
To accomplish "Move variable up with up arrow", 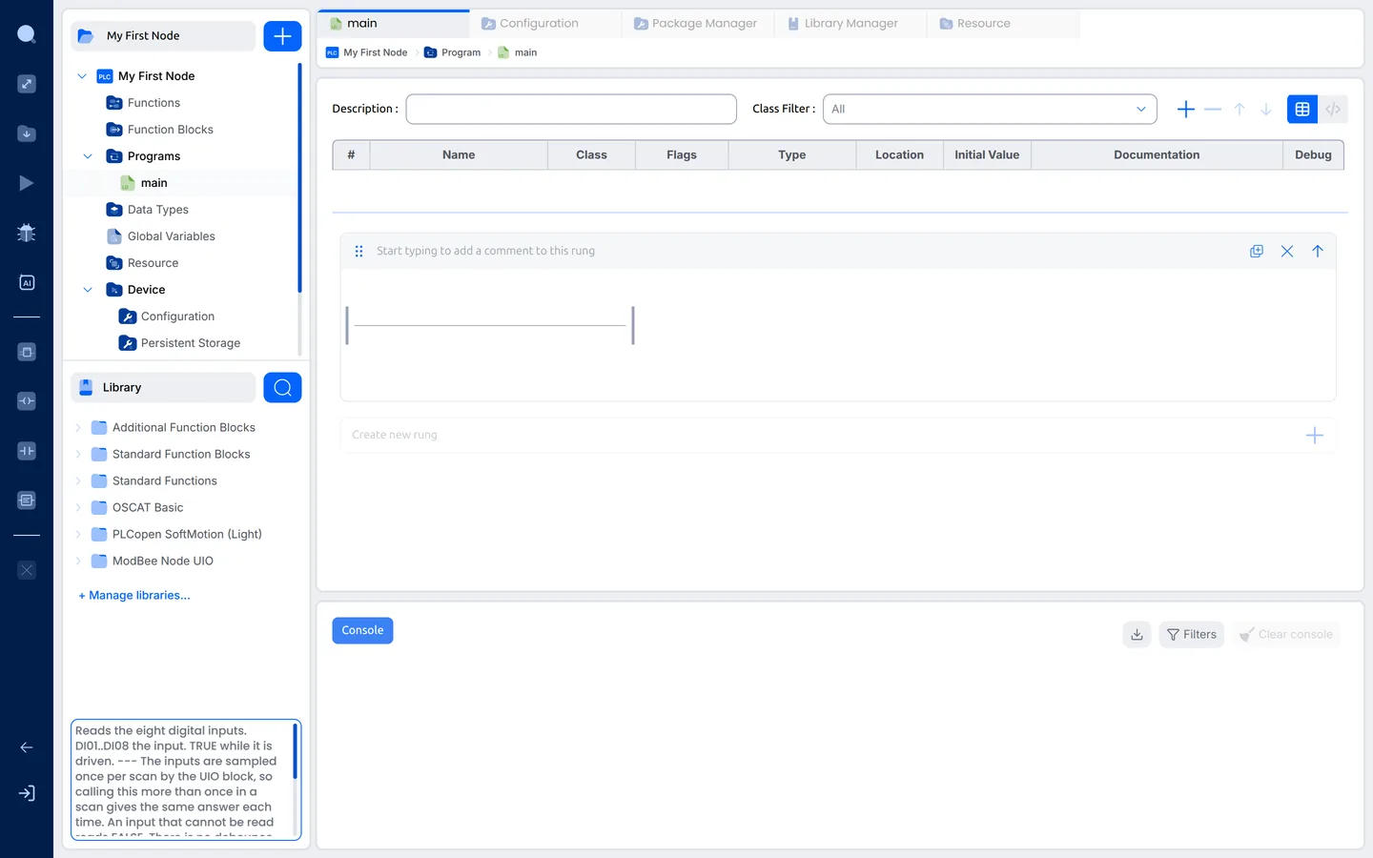I will click(x=1240, y=110).
